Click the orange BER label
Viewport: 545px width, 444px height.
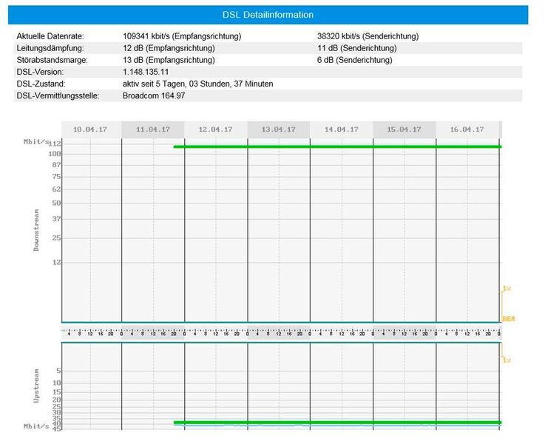[x=509, y=319]
